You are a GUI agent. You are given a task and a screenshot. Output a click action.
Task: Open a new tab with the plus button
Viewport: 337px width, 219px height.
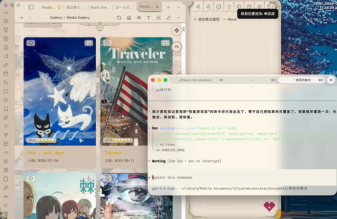[x=168, y=7]
